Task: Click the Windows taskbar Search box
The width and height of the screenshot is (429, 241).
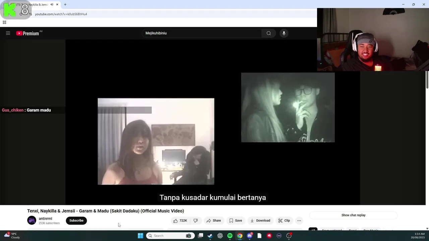Action: click(170, 236)
